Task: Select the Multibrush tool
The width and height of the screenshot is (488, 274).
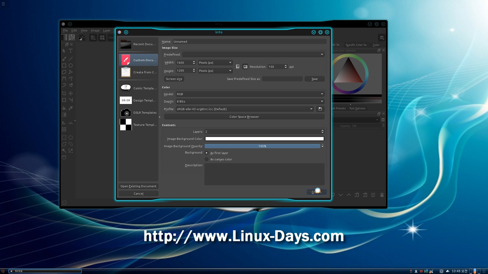Action: click(71, 85)
